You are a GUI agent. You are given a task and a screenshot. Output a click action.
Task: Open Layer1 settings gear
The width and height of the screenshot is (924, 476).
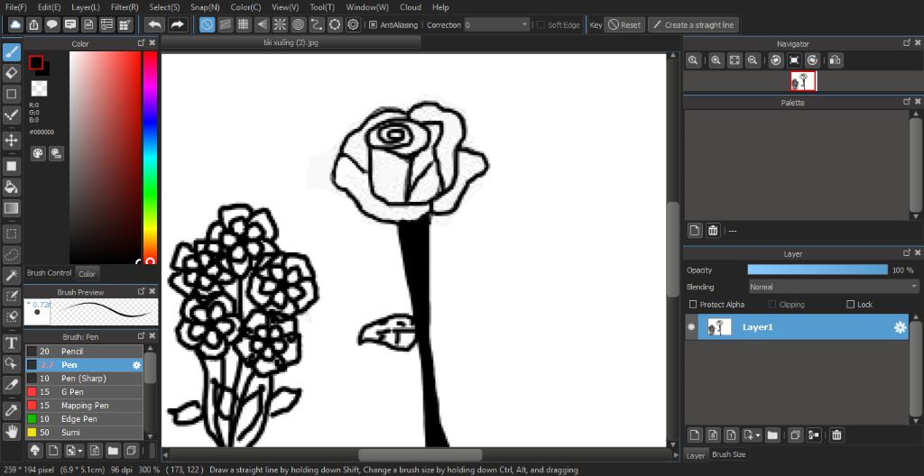click(x=900, y=327)
